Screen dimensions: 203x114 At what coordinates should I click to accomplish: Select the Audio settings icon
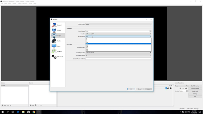[54, 41]
